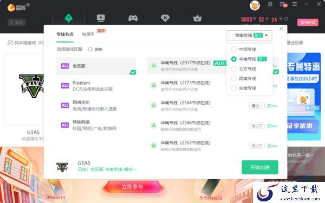Click the 30ms latency value
This screenshot has width=325, height=203.
tap(272, 146)
